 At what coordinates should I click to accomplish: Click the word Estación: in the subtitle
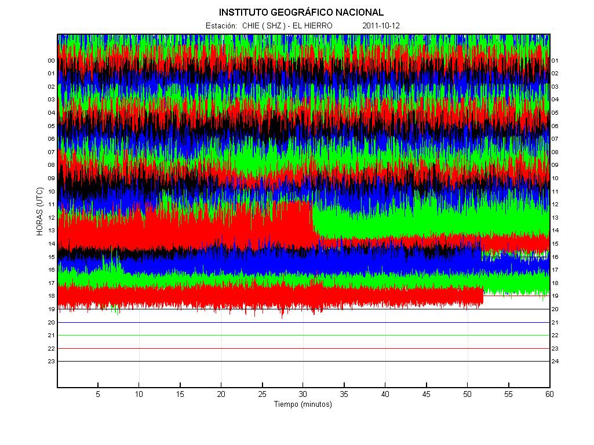(221, 25)
